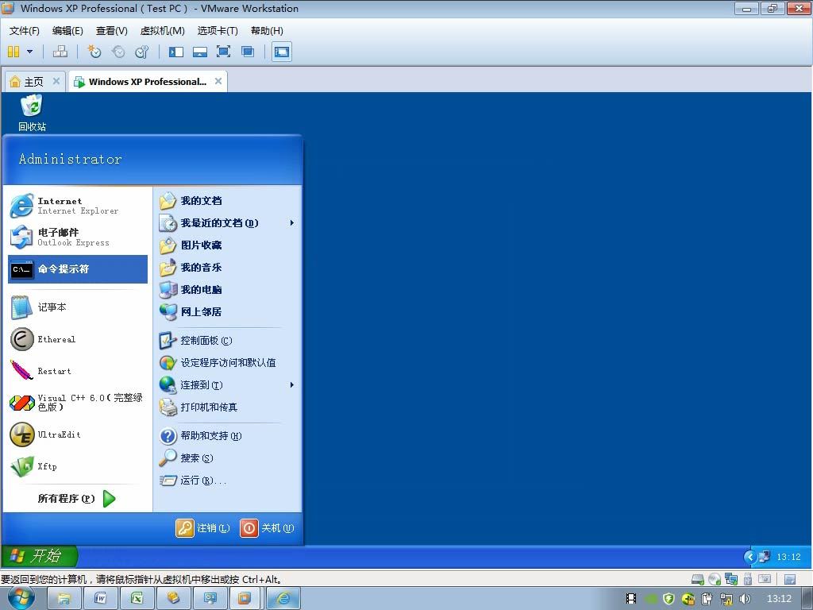Open Outlook Express 电子邮件 entry
Viewport: 813px width, 610px height.
click(x=78, y=237)
